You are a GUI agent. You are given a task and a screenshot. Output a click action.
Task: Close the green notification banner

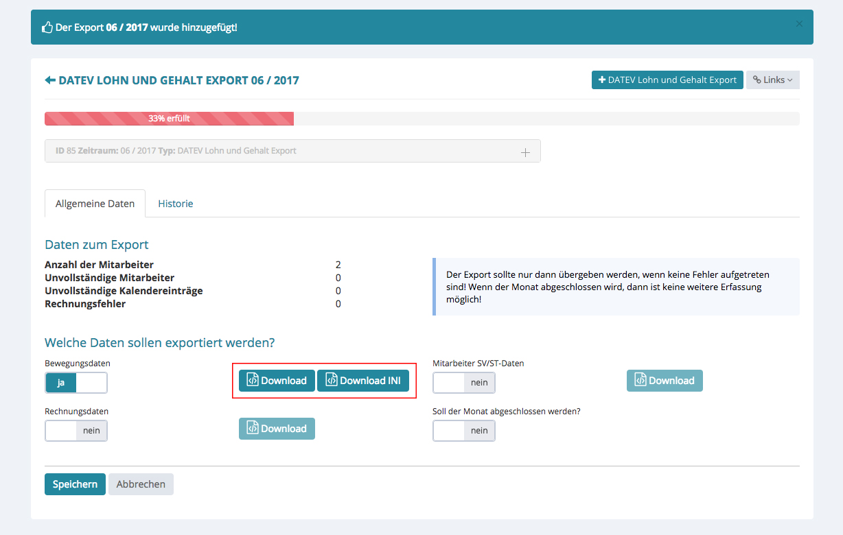pyautogui.click(x=798, y=24)
